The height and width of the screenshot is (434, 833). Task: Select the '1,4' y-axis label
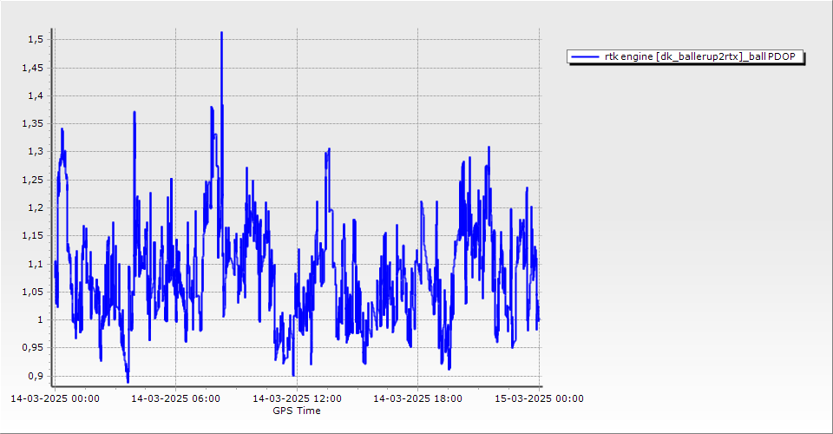point(36,95)
